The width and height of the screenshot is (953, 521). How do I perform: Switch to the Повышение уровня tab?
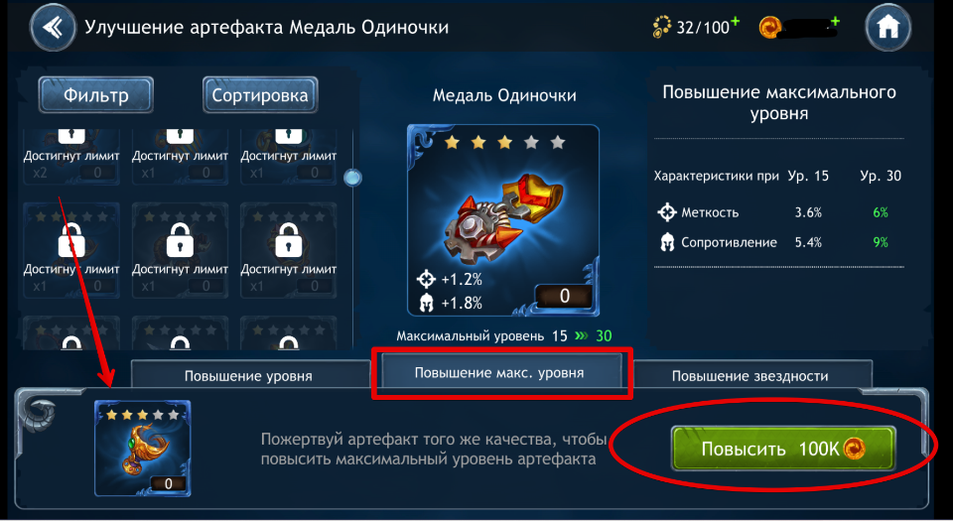click(248, 375)
